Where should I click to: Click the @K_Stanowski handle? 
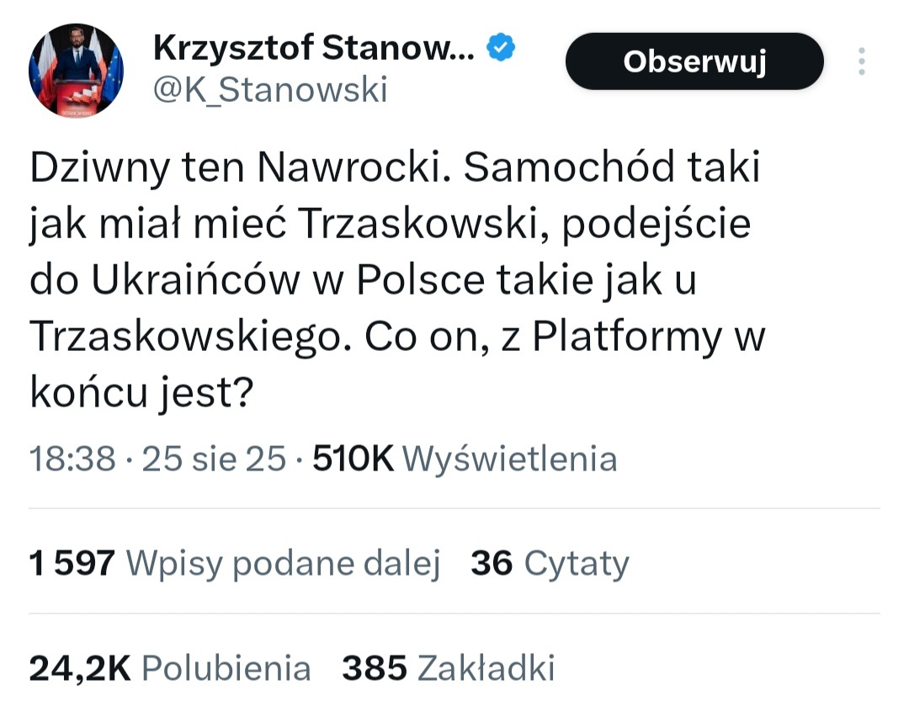270,89
